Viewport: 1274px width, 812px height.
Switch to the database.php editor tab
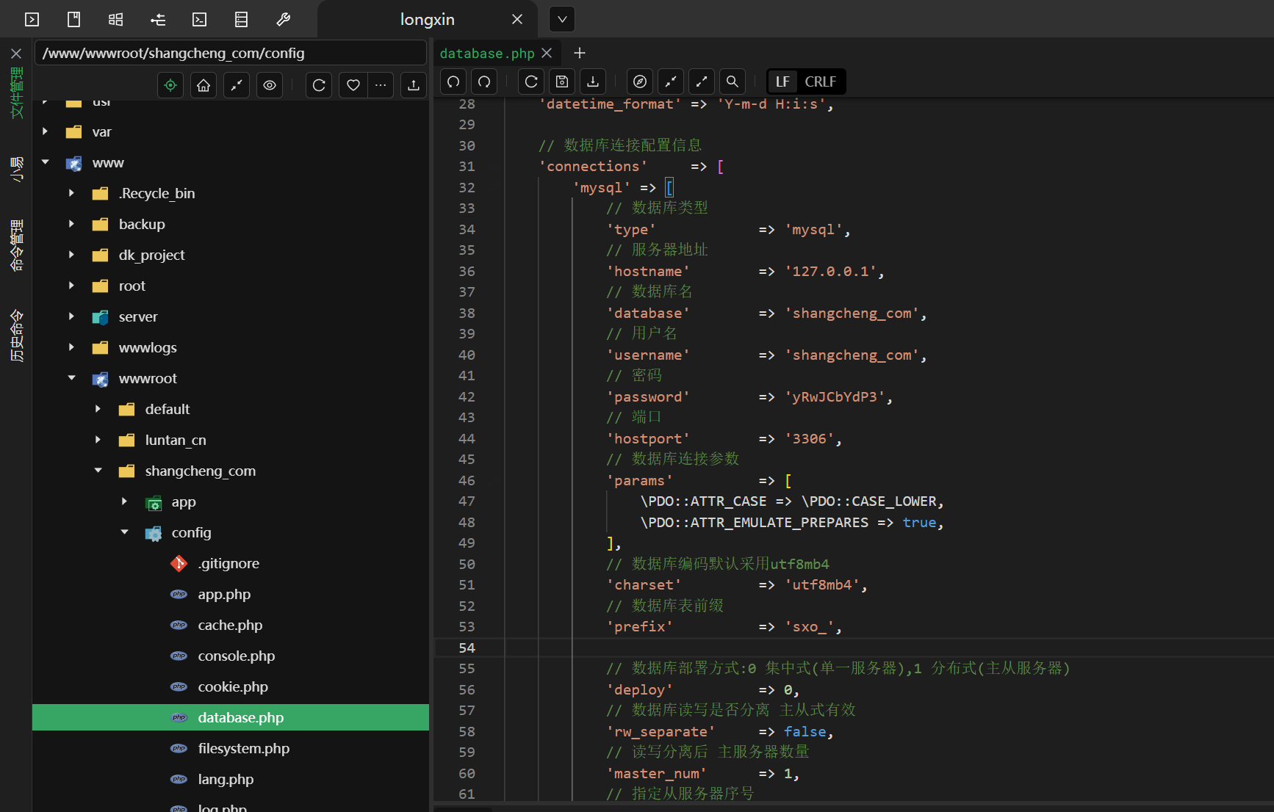coord(486,54)
